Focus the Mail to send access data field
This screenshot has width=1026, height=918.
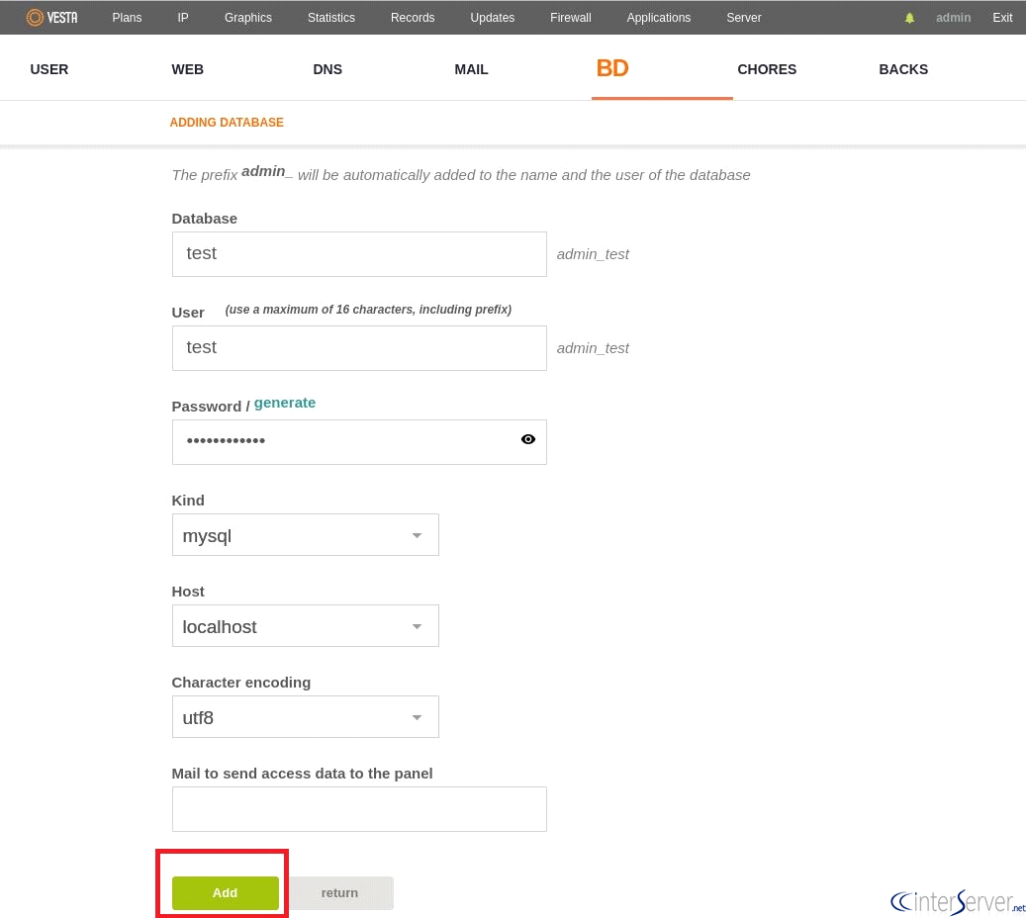click(359, 809)
